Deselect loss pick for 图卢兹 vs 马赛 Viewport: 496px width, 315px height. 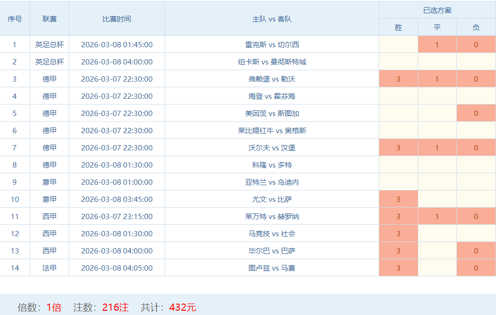(476, 268)
